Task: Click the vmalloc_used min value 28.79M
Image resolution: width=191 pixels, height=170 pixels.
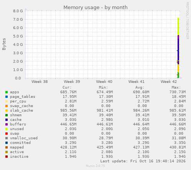Action: point(106,138)
